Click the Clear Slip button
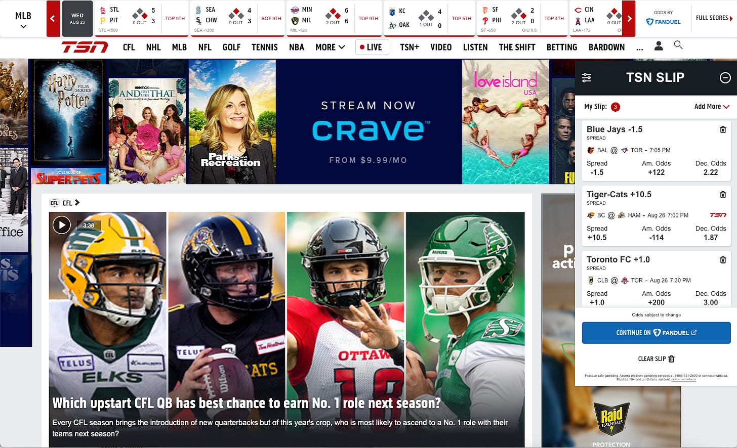Image resolution: width=737 pixels, height=448 pixels. (657, 359)
